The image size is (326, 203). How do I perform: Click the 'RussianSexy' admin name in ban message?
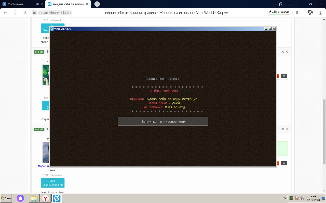click(x=175, y=107)
